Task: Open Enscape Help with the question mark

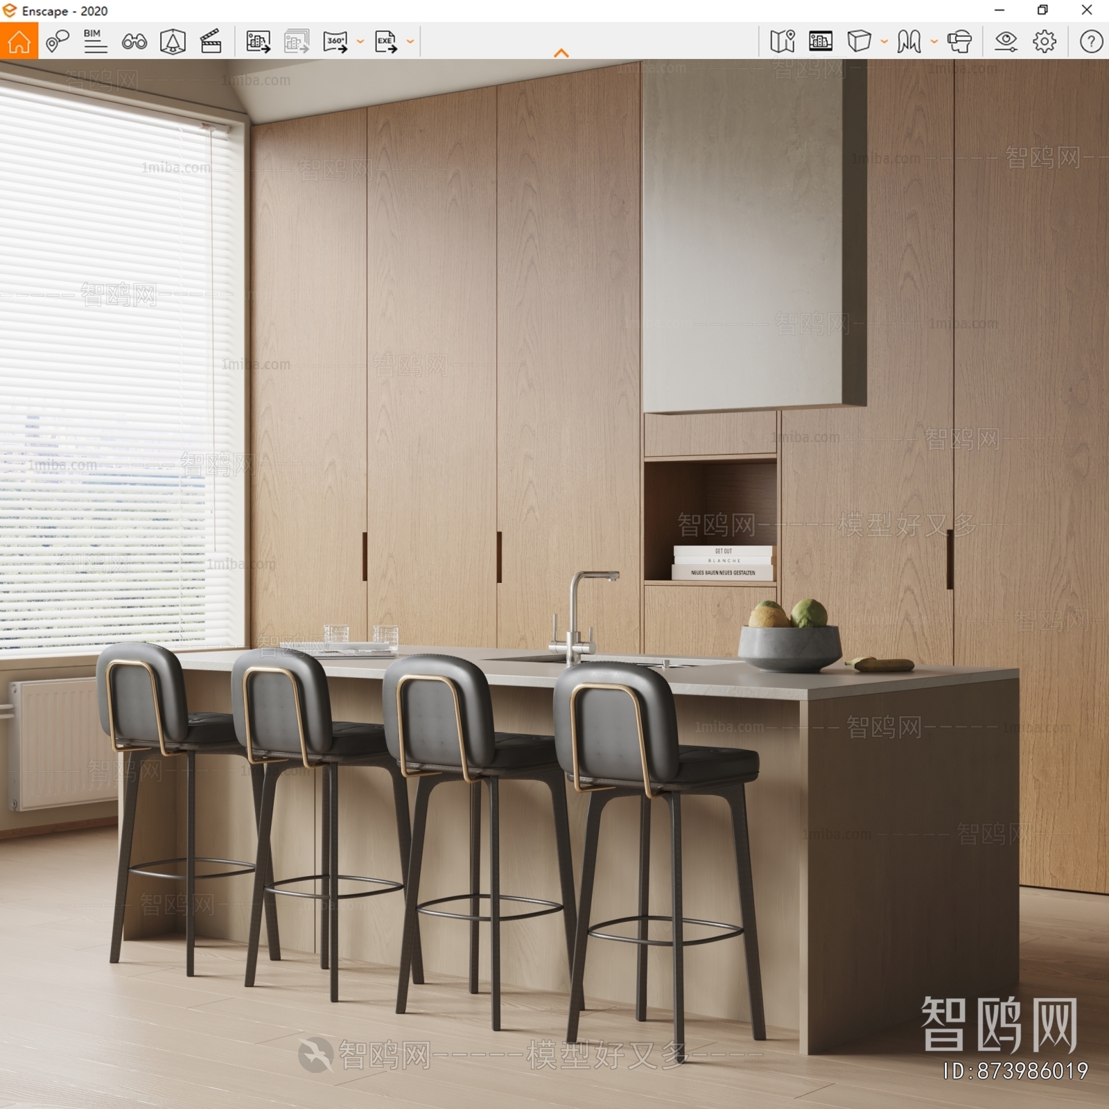Action: [1090, 42]
